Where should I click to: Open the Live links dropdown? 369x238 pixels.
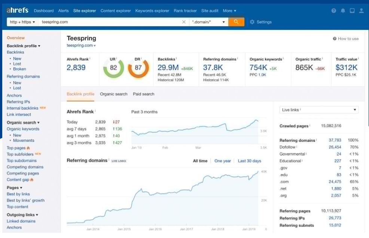(319, 110)
